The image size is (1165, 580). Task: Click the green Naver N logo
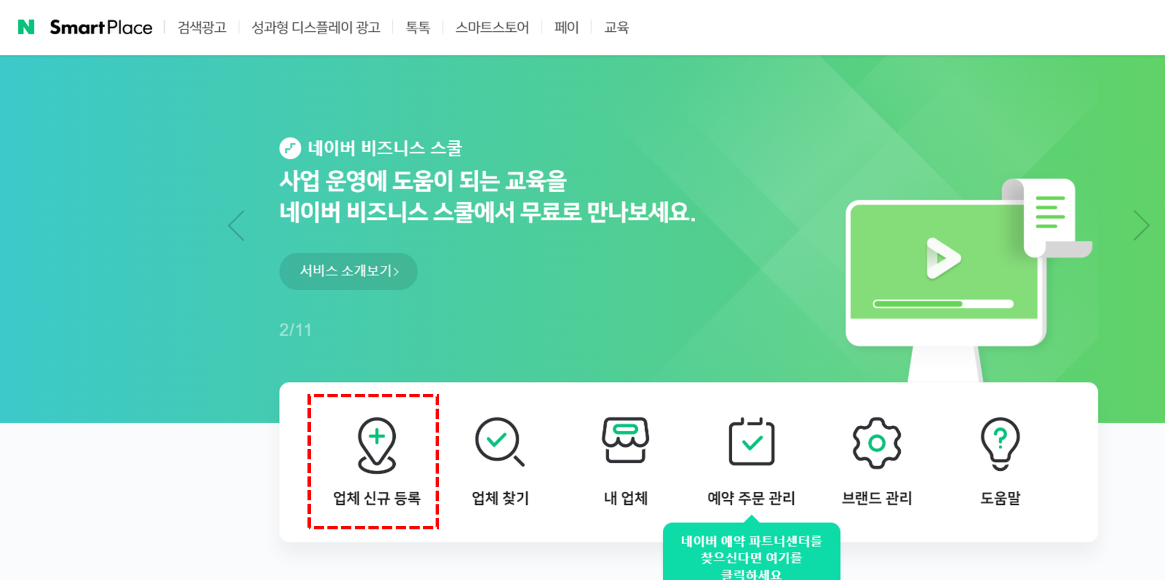coord(26,27)
